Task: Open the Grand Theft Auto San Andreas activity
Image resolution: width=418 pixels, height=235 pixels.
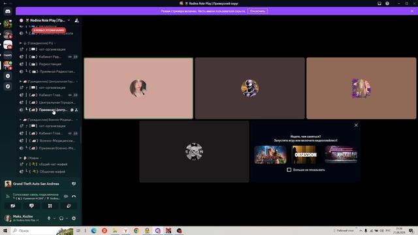Action: 36,184
